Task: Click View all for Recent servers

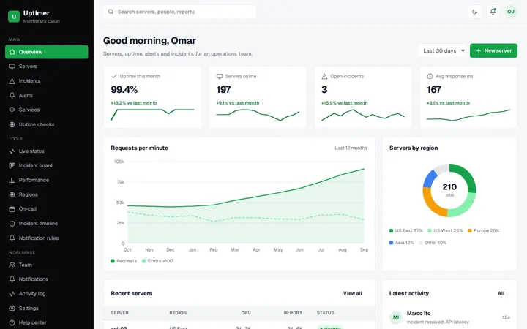Action: click(x=352, y=293)
